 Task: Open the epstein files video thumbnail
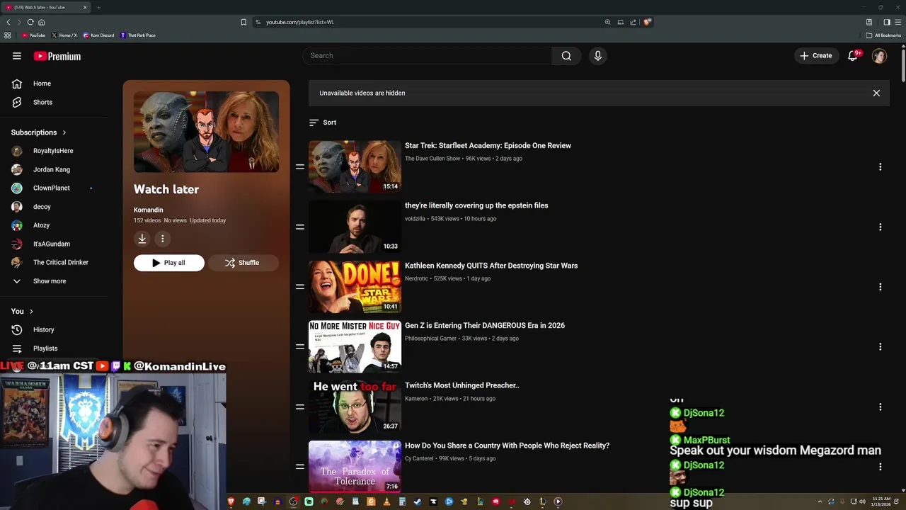point(355,227)
